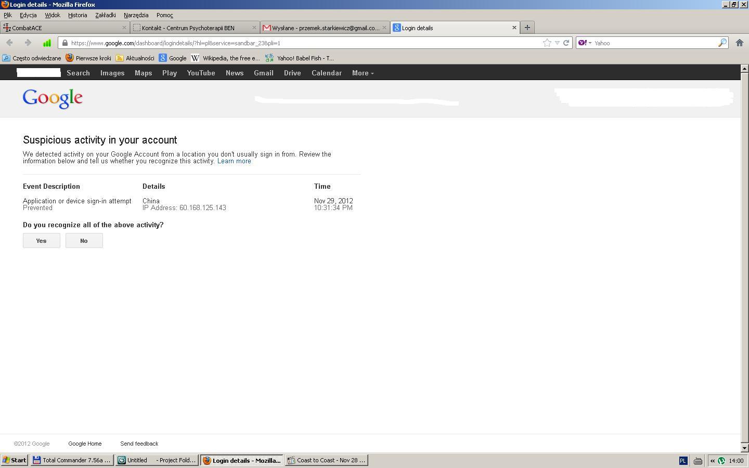The image size is (749, 468).
Task: Click the page vertical scrollbar up arrow
Action: 744,68
